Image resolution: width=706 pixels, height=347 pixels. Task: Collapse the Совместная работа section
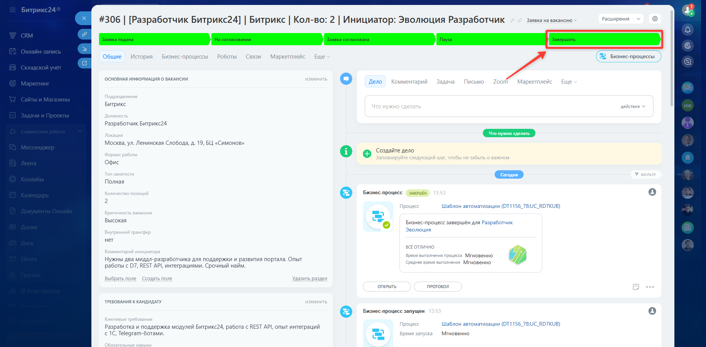coord(80,132)
